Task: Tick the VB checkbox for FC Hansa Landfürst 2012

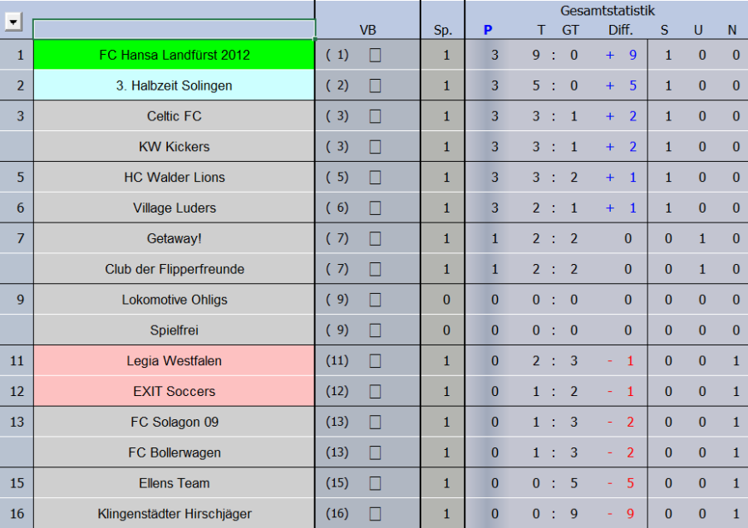Action: pos(375,55)
